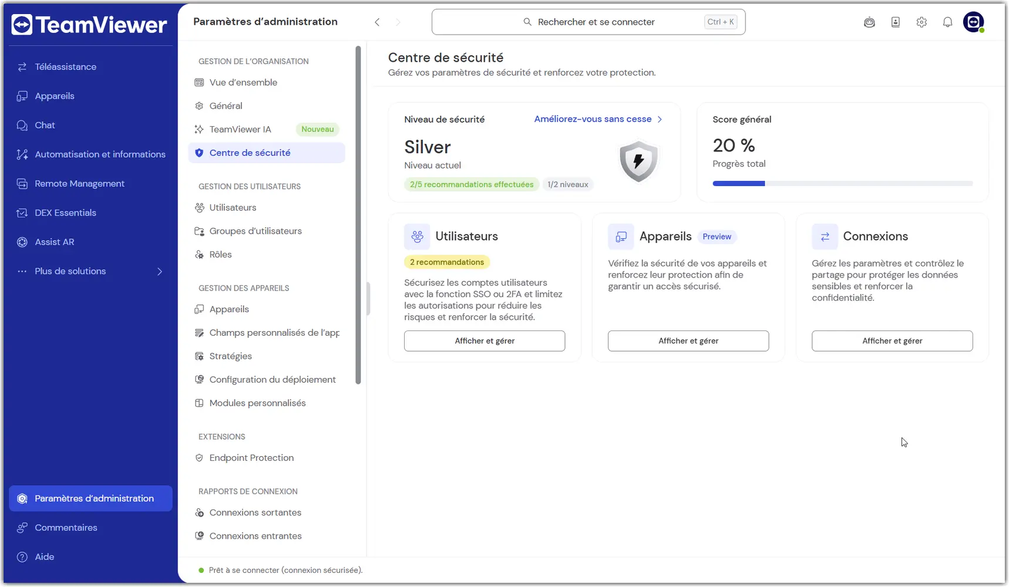Click the Commentaires feedback icon
This screenshot has height=587, width=1009.
click(22, 528)
